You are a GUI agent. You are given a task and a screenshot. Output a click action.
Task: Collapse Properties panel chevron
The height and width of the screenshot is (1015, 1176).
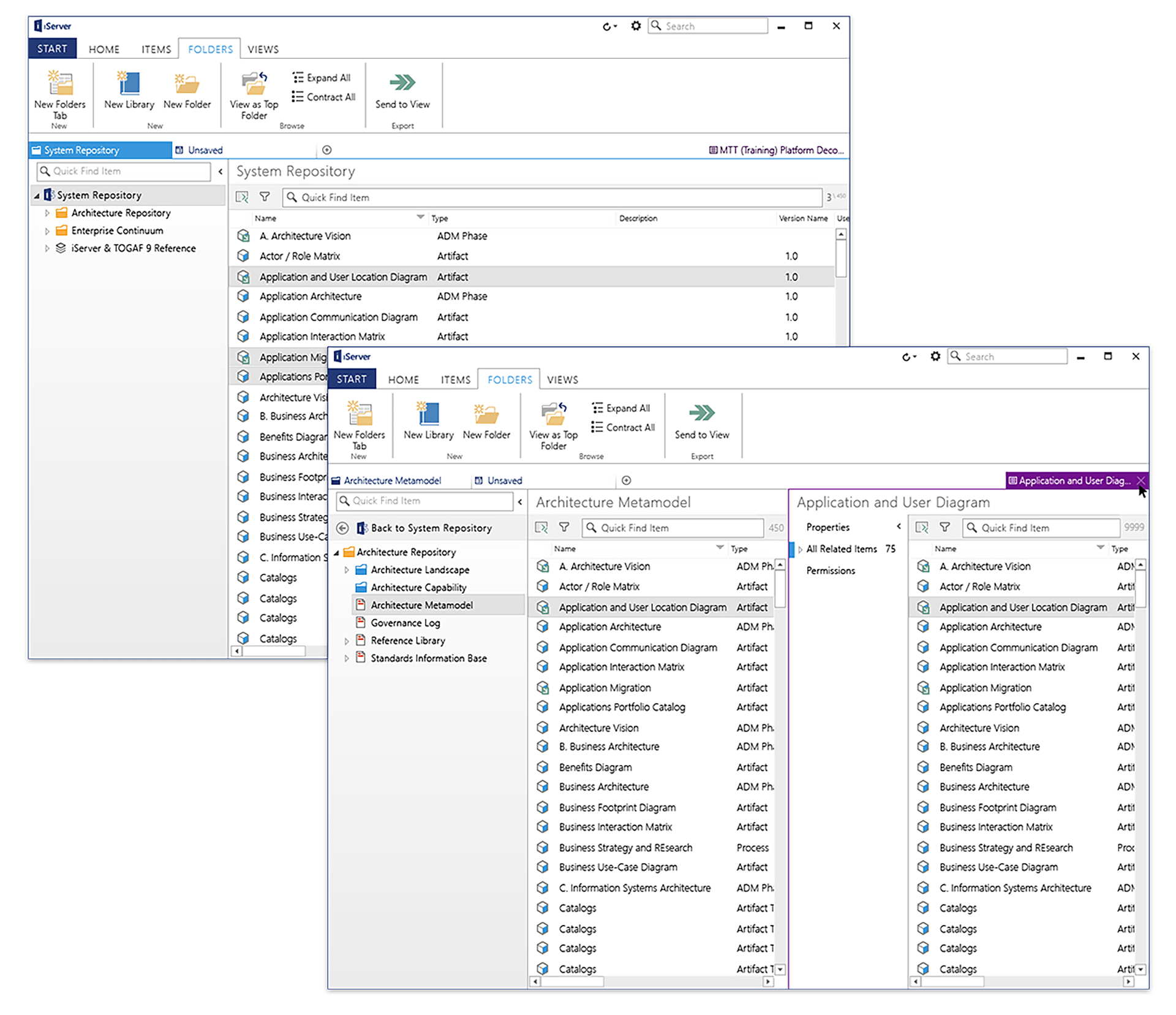point(899,527)
